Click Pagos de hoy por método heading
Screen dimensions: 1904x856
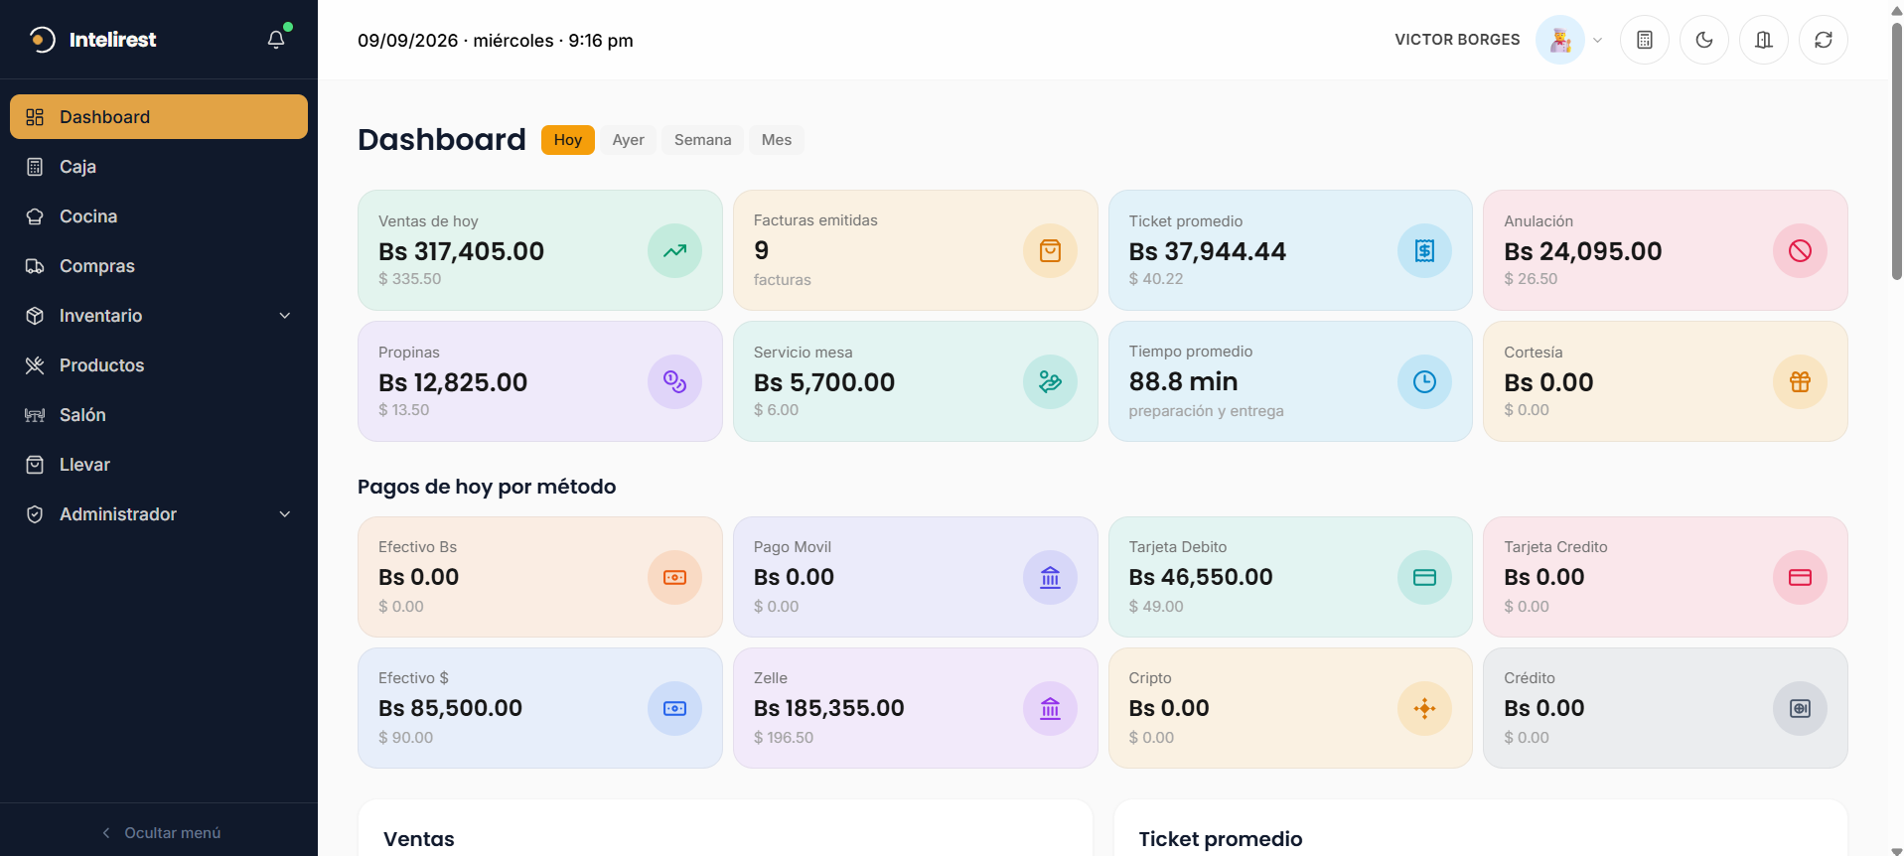point(487,487)
